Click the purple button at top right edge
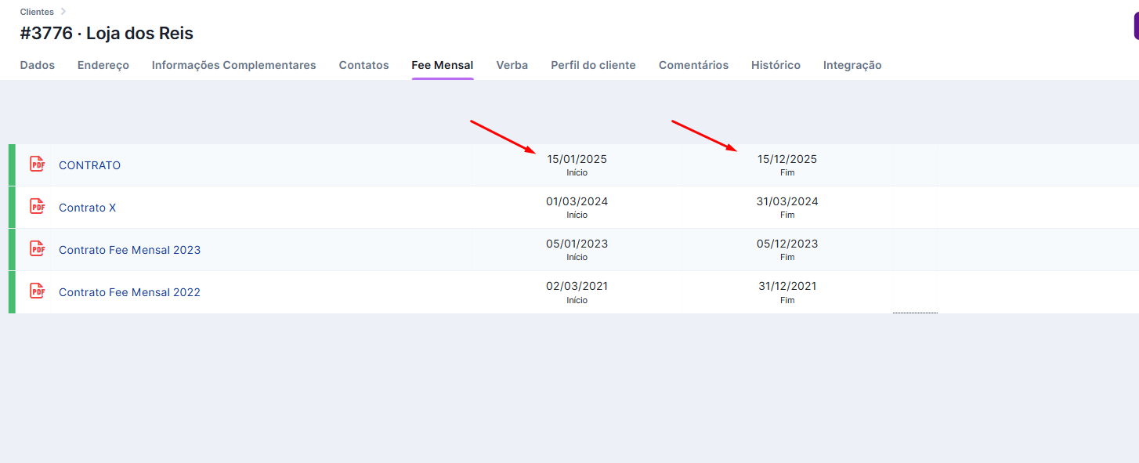 1135,27
